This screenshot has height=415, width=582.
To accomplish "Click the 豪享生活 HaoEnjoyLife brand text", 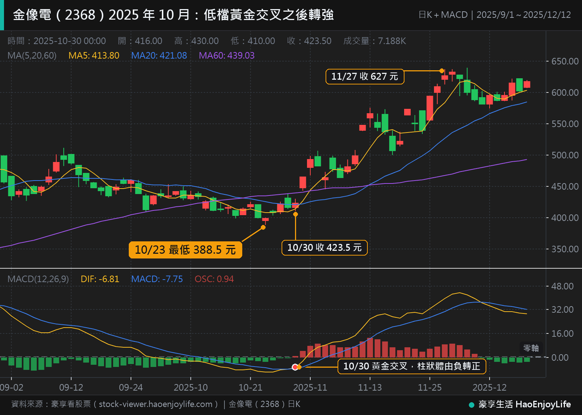I will point(525,404).
